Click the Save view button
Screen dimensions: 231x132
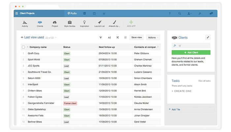coord(137,38)
